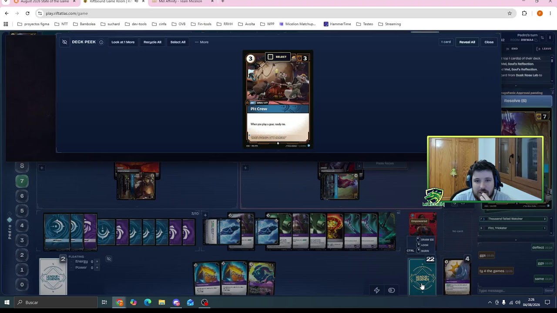Increase floating Energy with plus
This screenshot has width=557, height=313.
[x=97, y=262]
